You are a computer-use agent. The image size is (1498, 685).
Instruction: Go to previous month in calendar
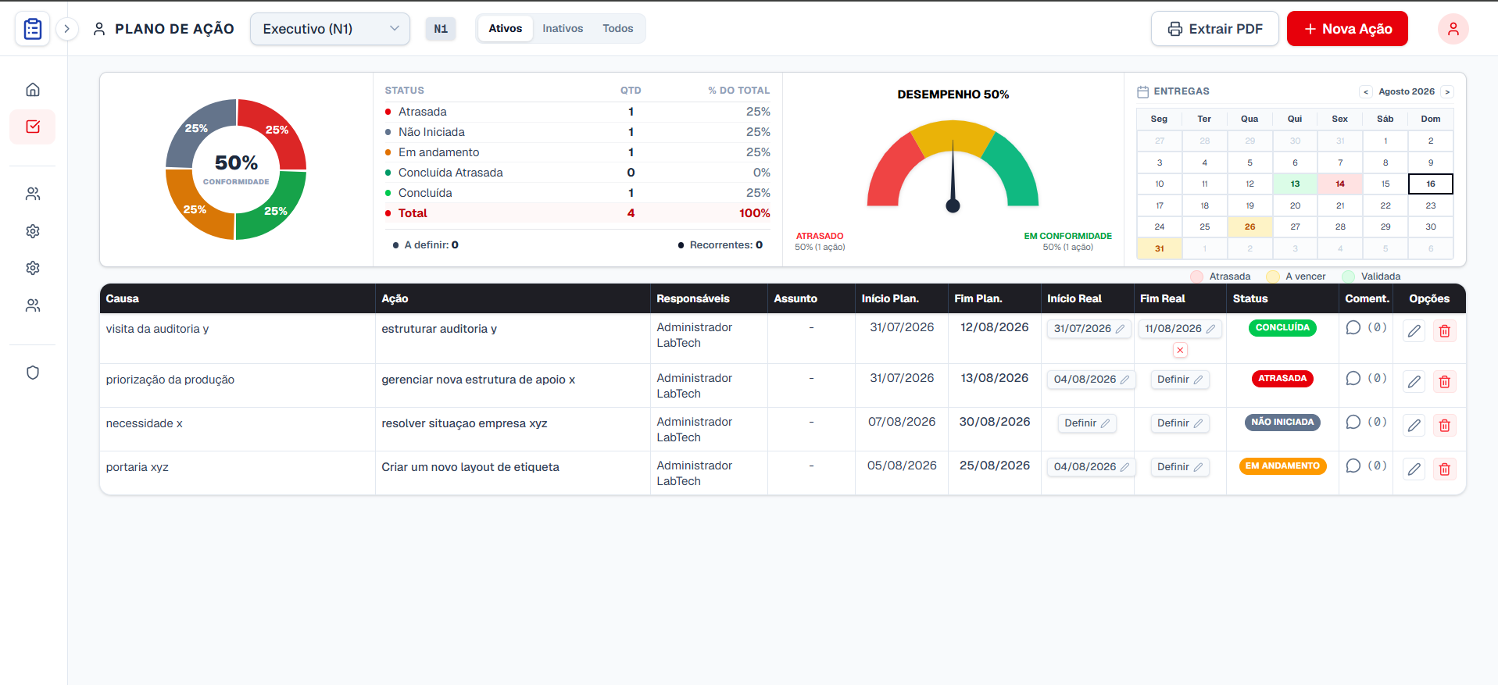(1366, 91)
